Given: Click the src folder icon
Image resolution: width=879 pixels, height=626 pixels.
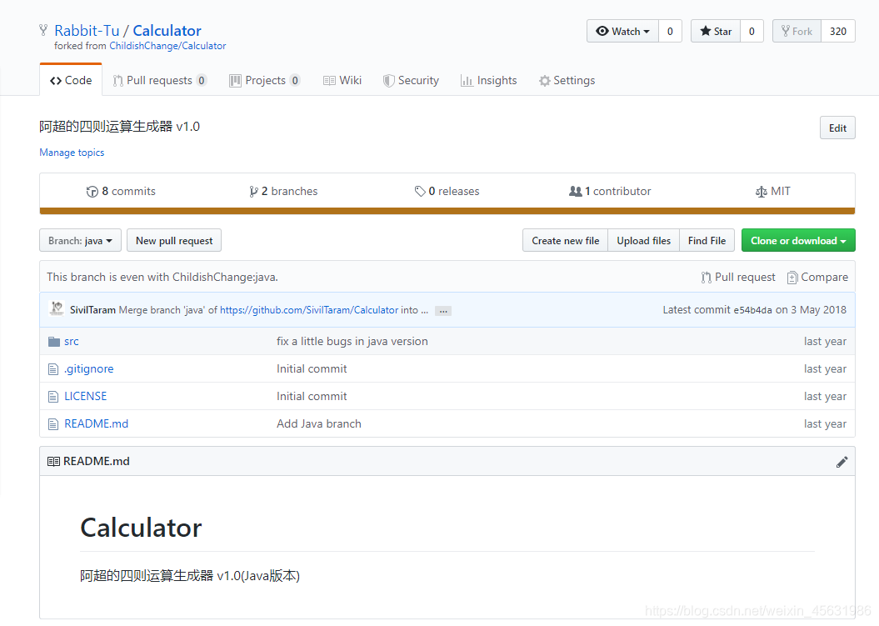Looking at the screenshot, I should coord(54,342).
